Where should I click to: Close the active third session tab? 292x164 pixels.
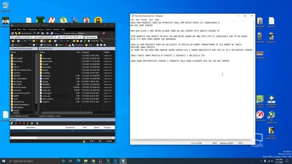click(x=80, y=37)
